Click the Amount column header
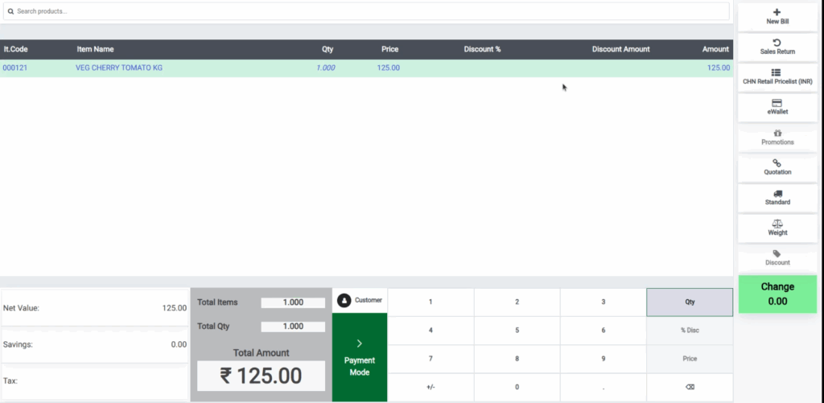 [715, 49]
